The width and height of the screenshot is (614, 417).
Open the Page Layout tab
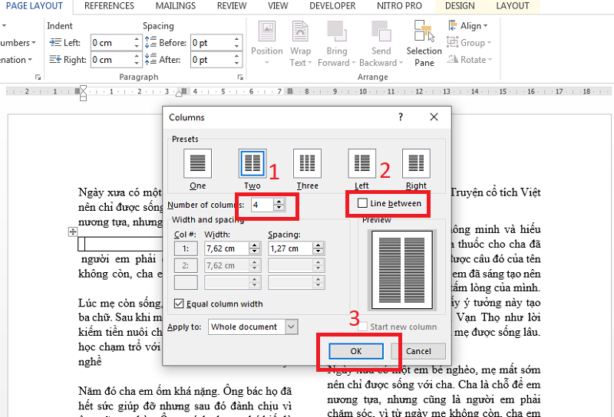(x=34, y=6)
